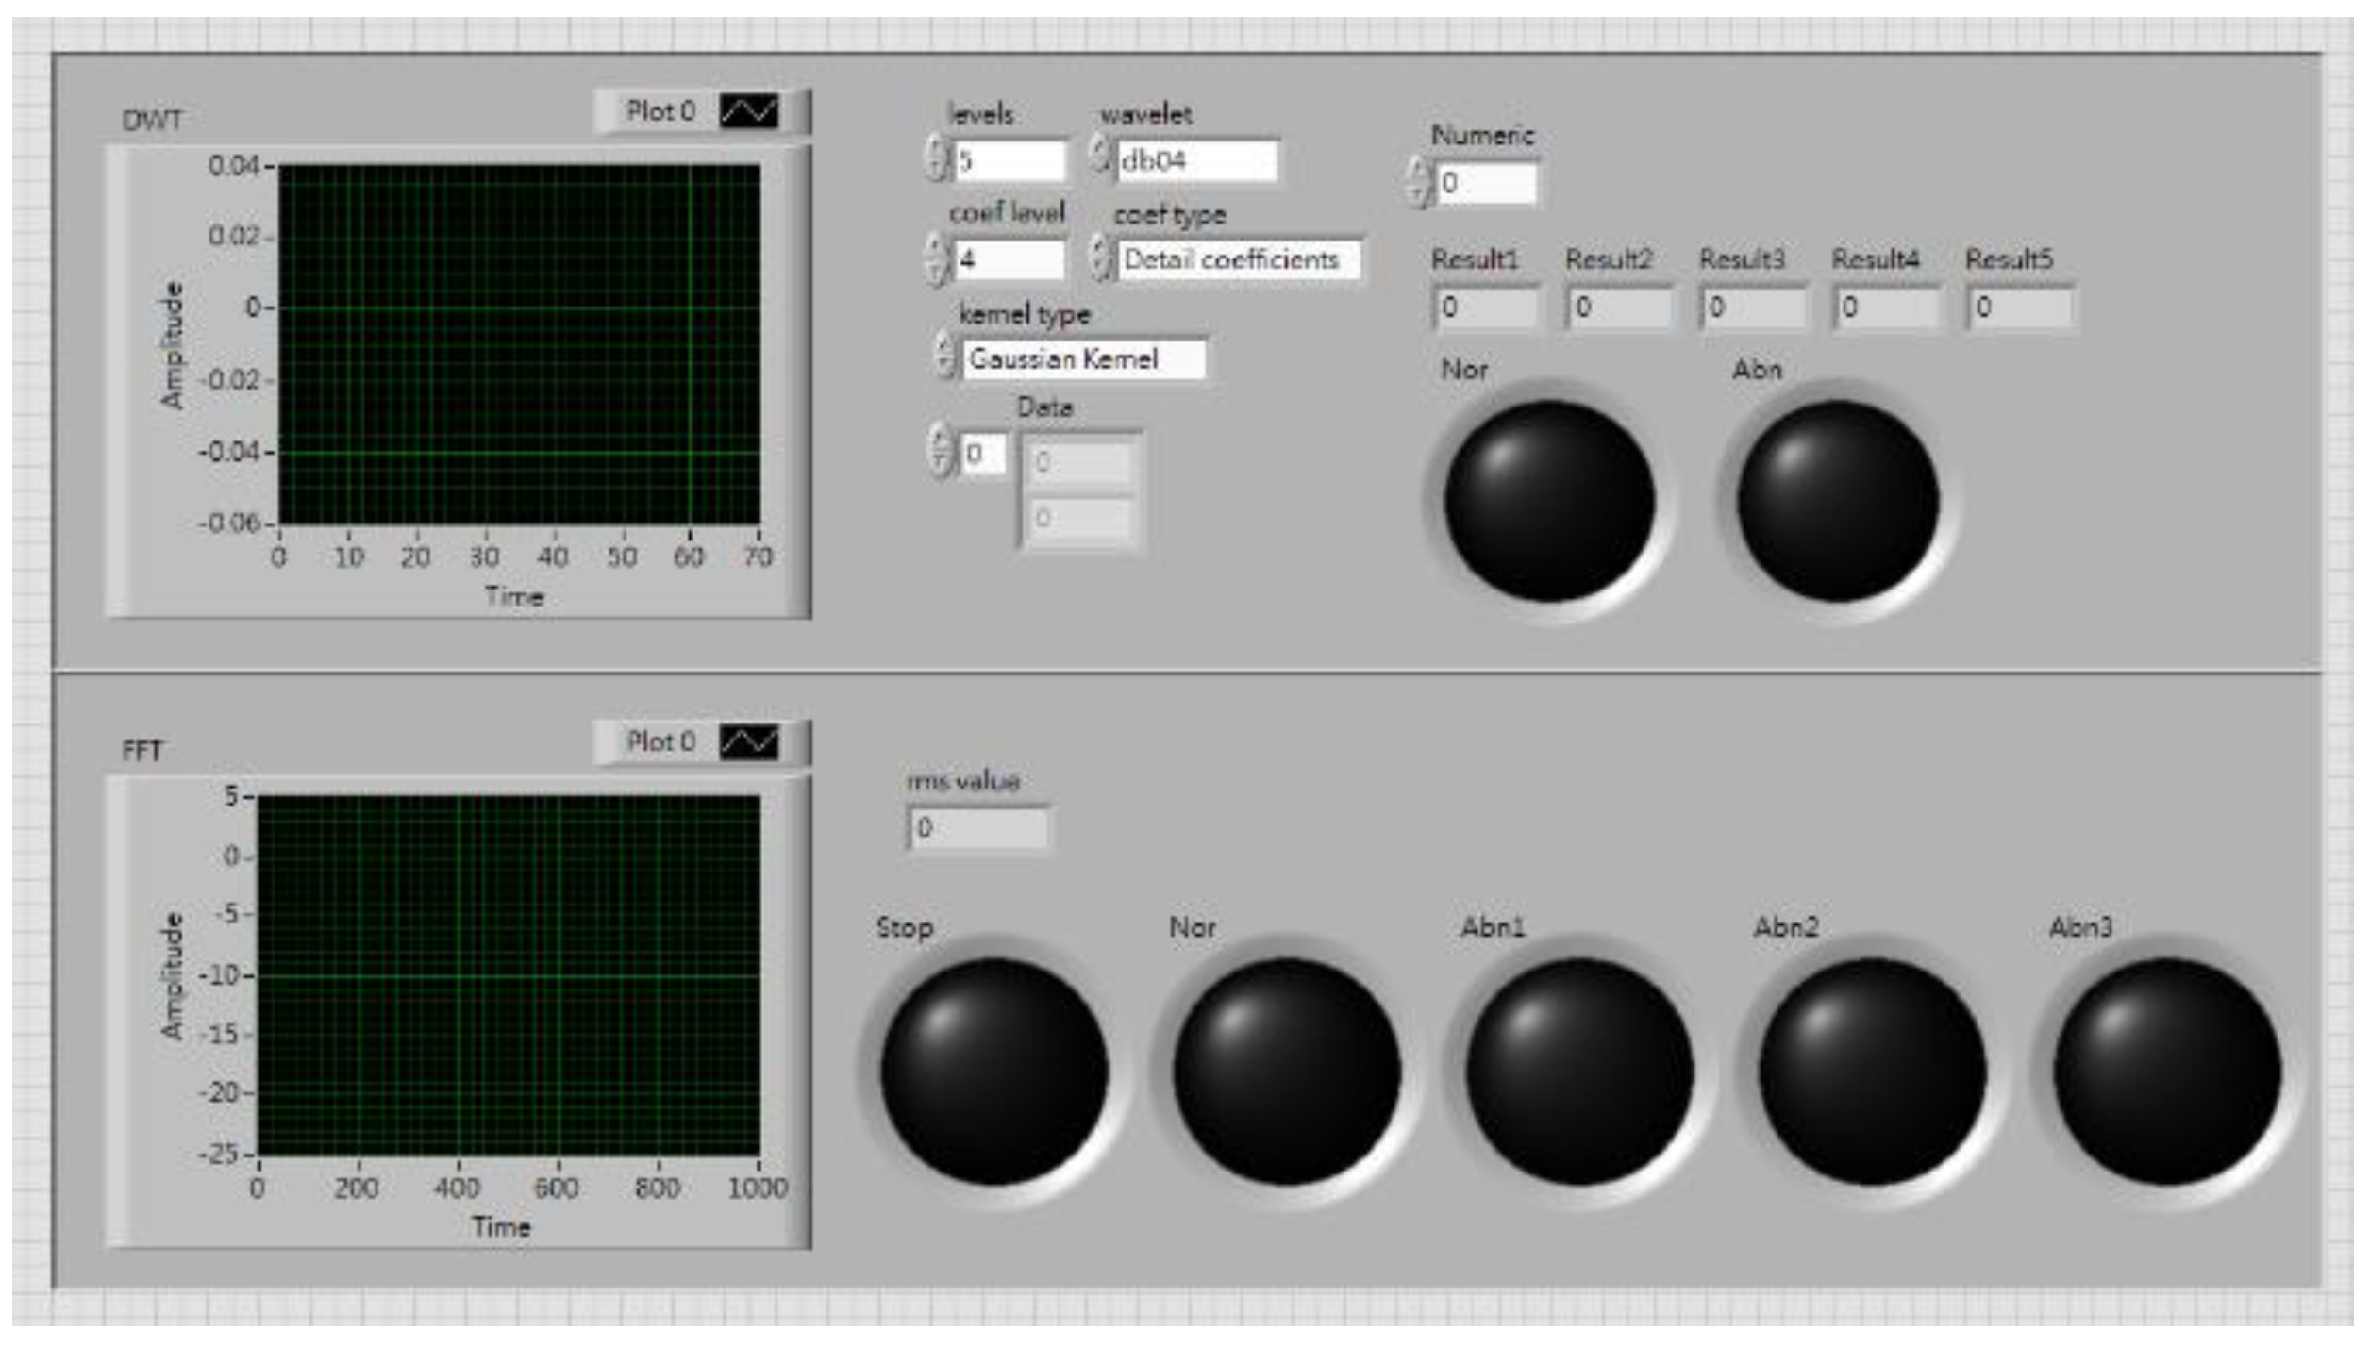Click the Abn LED in DWT panel
Screen dimensions: 2370x1346
pos(1838,501)
